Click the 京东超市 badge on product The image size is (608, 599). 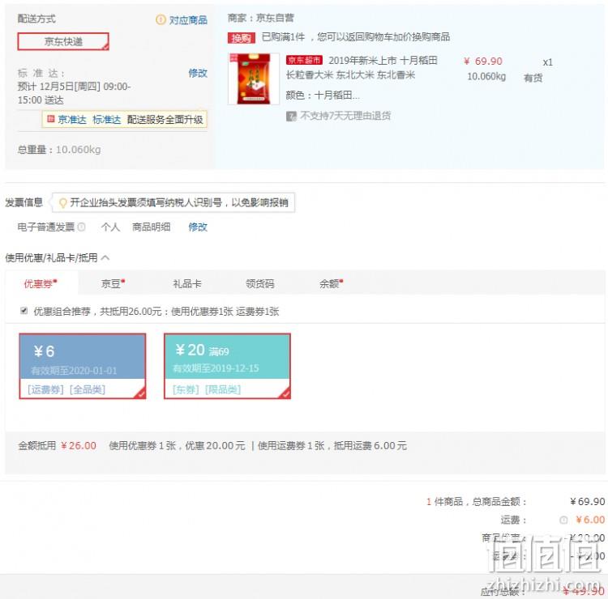pyautogui.click(x=304, y=60)
